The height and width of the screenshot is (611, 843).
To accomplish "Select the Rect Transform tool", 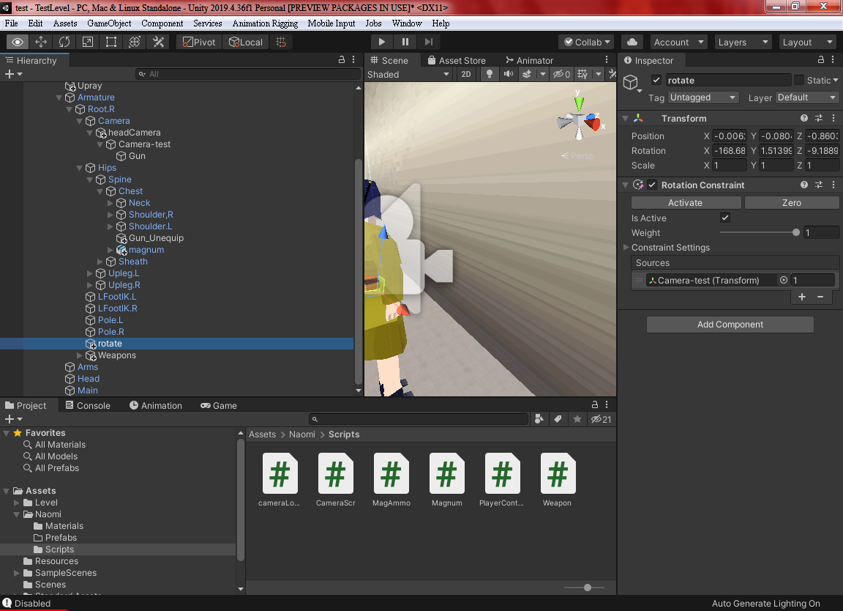I will pos(111,42).
